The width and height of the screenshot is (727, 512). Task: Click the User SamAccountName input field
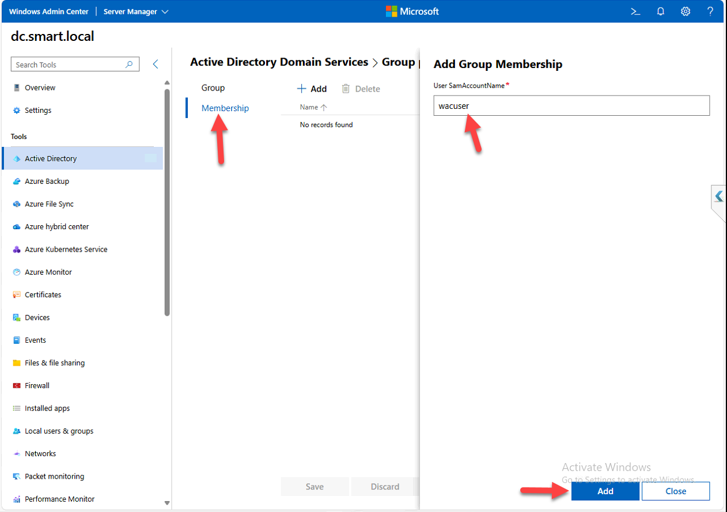(571, 105)
